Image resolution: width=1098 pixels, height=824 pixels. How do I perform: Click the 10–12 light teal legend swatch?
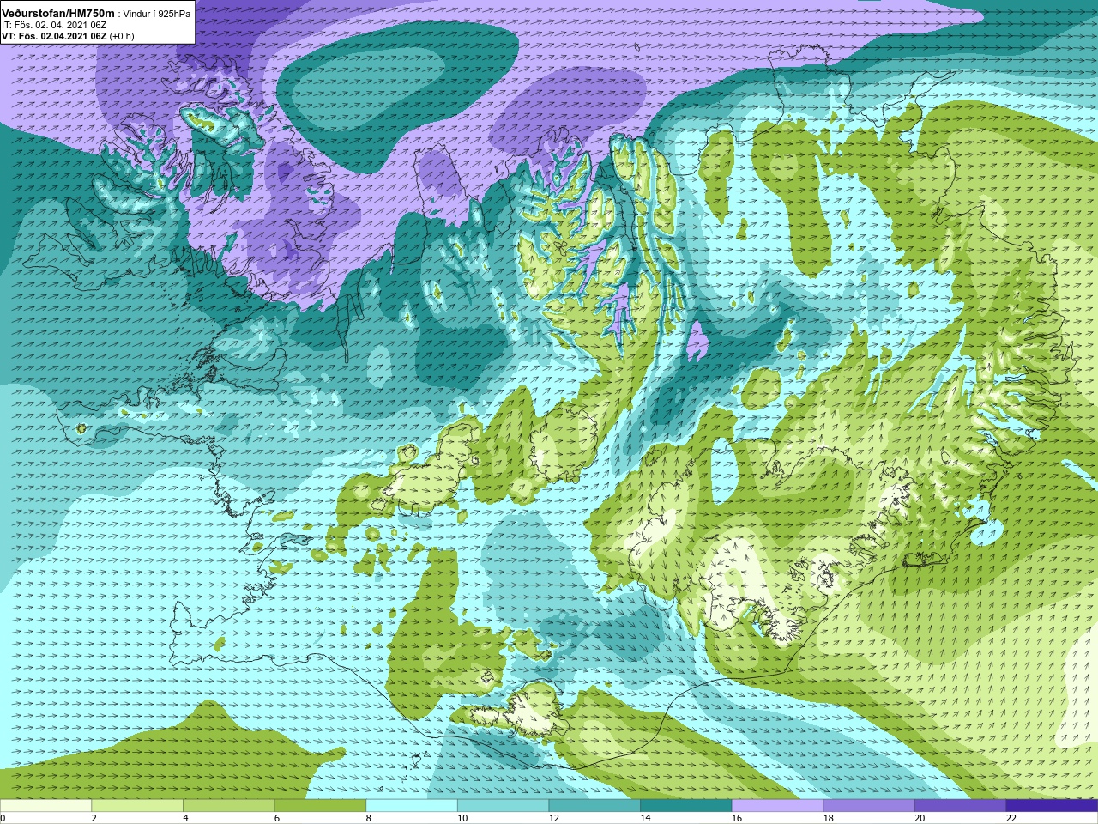click(x=503, y=806)
